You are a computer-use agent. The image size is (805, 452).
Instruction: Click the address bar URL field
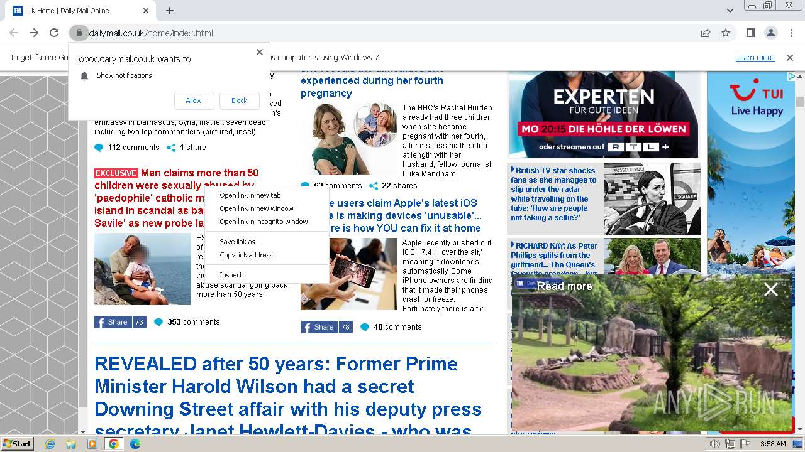coord(390,33)
